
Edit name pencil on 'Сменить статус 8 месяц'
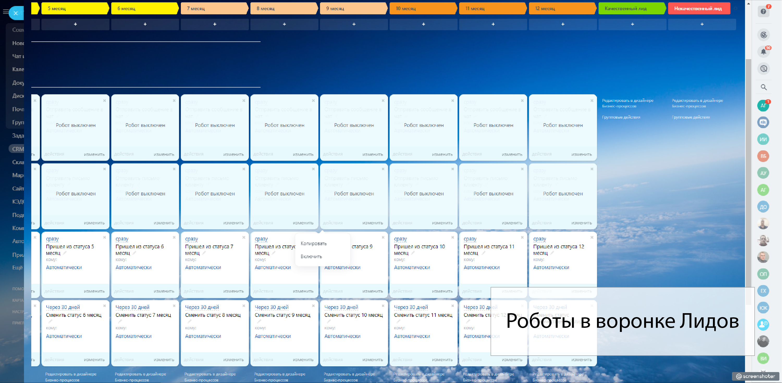pyautogui.click(x=189, y=322)
